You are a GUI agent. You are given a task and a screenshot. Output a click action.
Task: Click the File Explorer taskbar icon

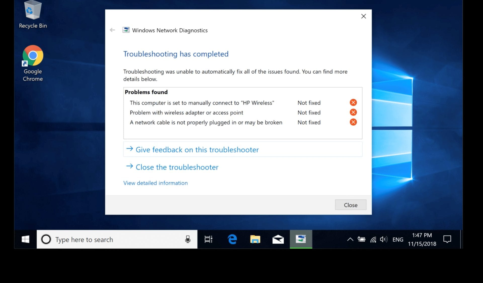click(x=255, y=239)
